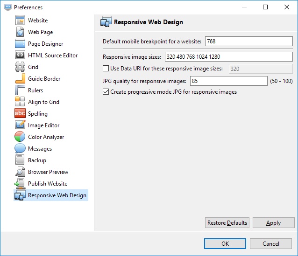Edit the default mobile breakpoint field
This screenshot has height=256, width=298.
249,42
